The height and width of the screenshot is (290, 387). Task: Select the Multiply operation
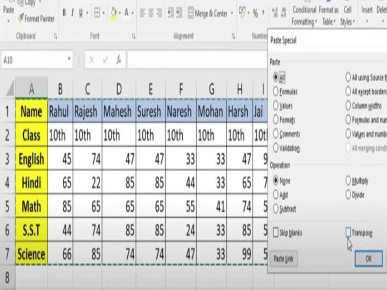click(348, 181)
